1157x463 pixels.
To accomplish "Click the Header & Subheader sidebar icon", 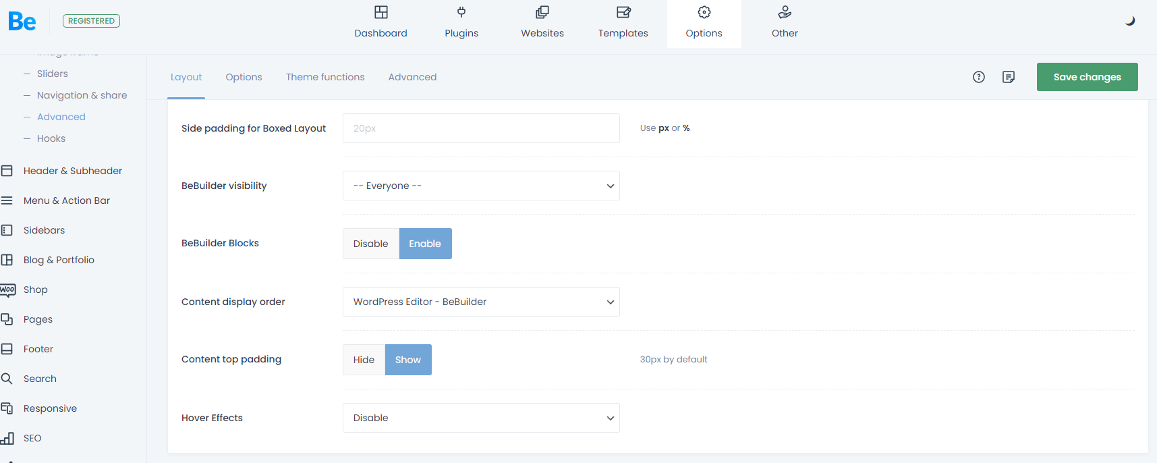I will pos(7,171).
